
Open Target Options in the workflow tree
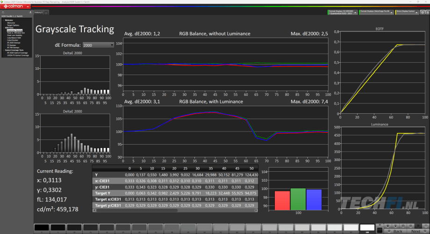(13, 25)
